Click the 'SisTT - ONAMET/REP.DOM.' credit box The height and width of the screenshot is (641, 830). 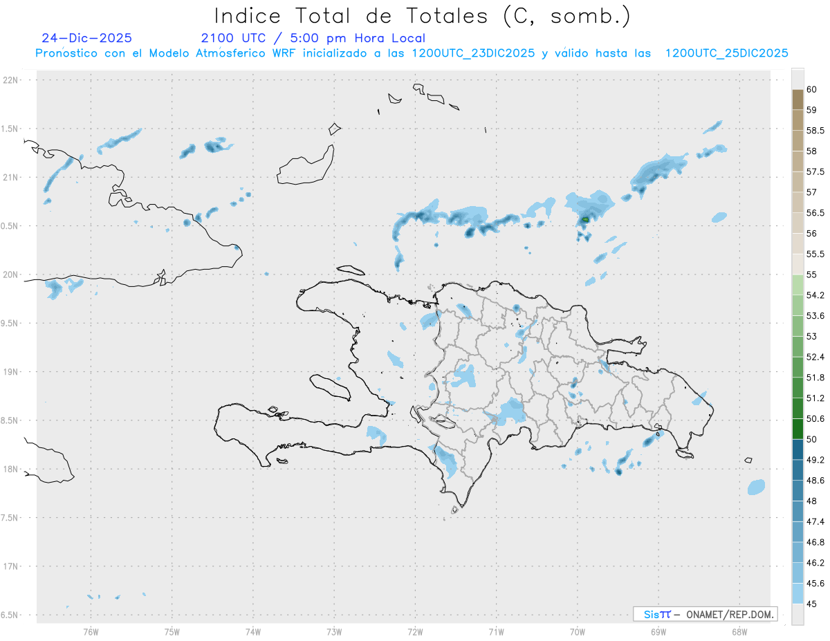pyautogui.click(x=705, y=614)
